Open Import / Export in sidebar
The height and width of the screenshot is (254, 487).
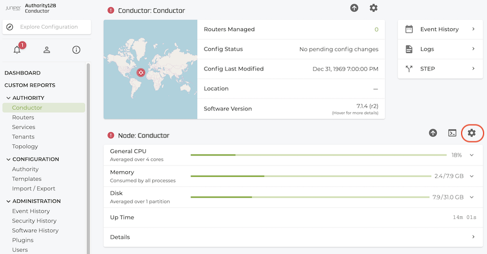(x=34, y=189)
